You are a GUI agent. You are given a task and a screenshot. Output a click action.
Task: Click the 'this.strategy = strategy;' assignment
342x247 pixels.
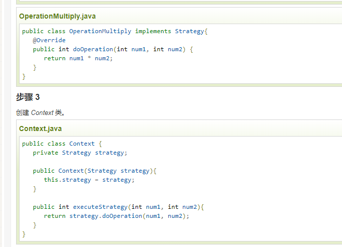point(89,180)
